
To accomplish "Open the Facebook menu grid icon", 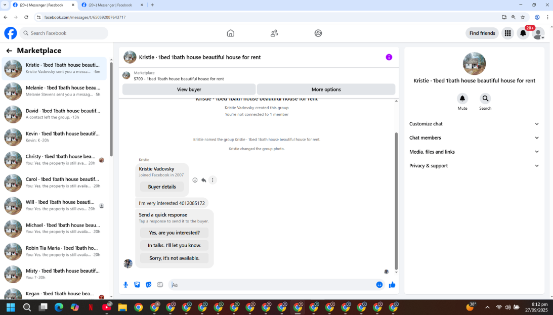I will tap(507, 33).
